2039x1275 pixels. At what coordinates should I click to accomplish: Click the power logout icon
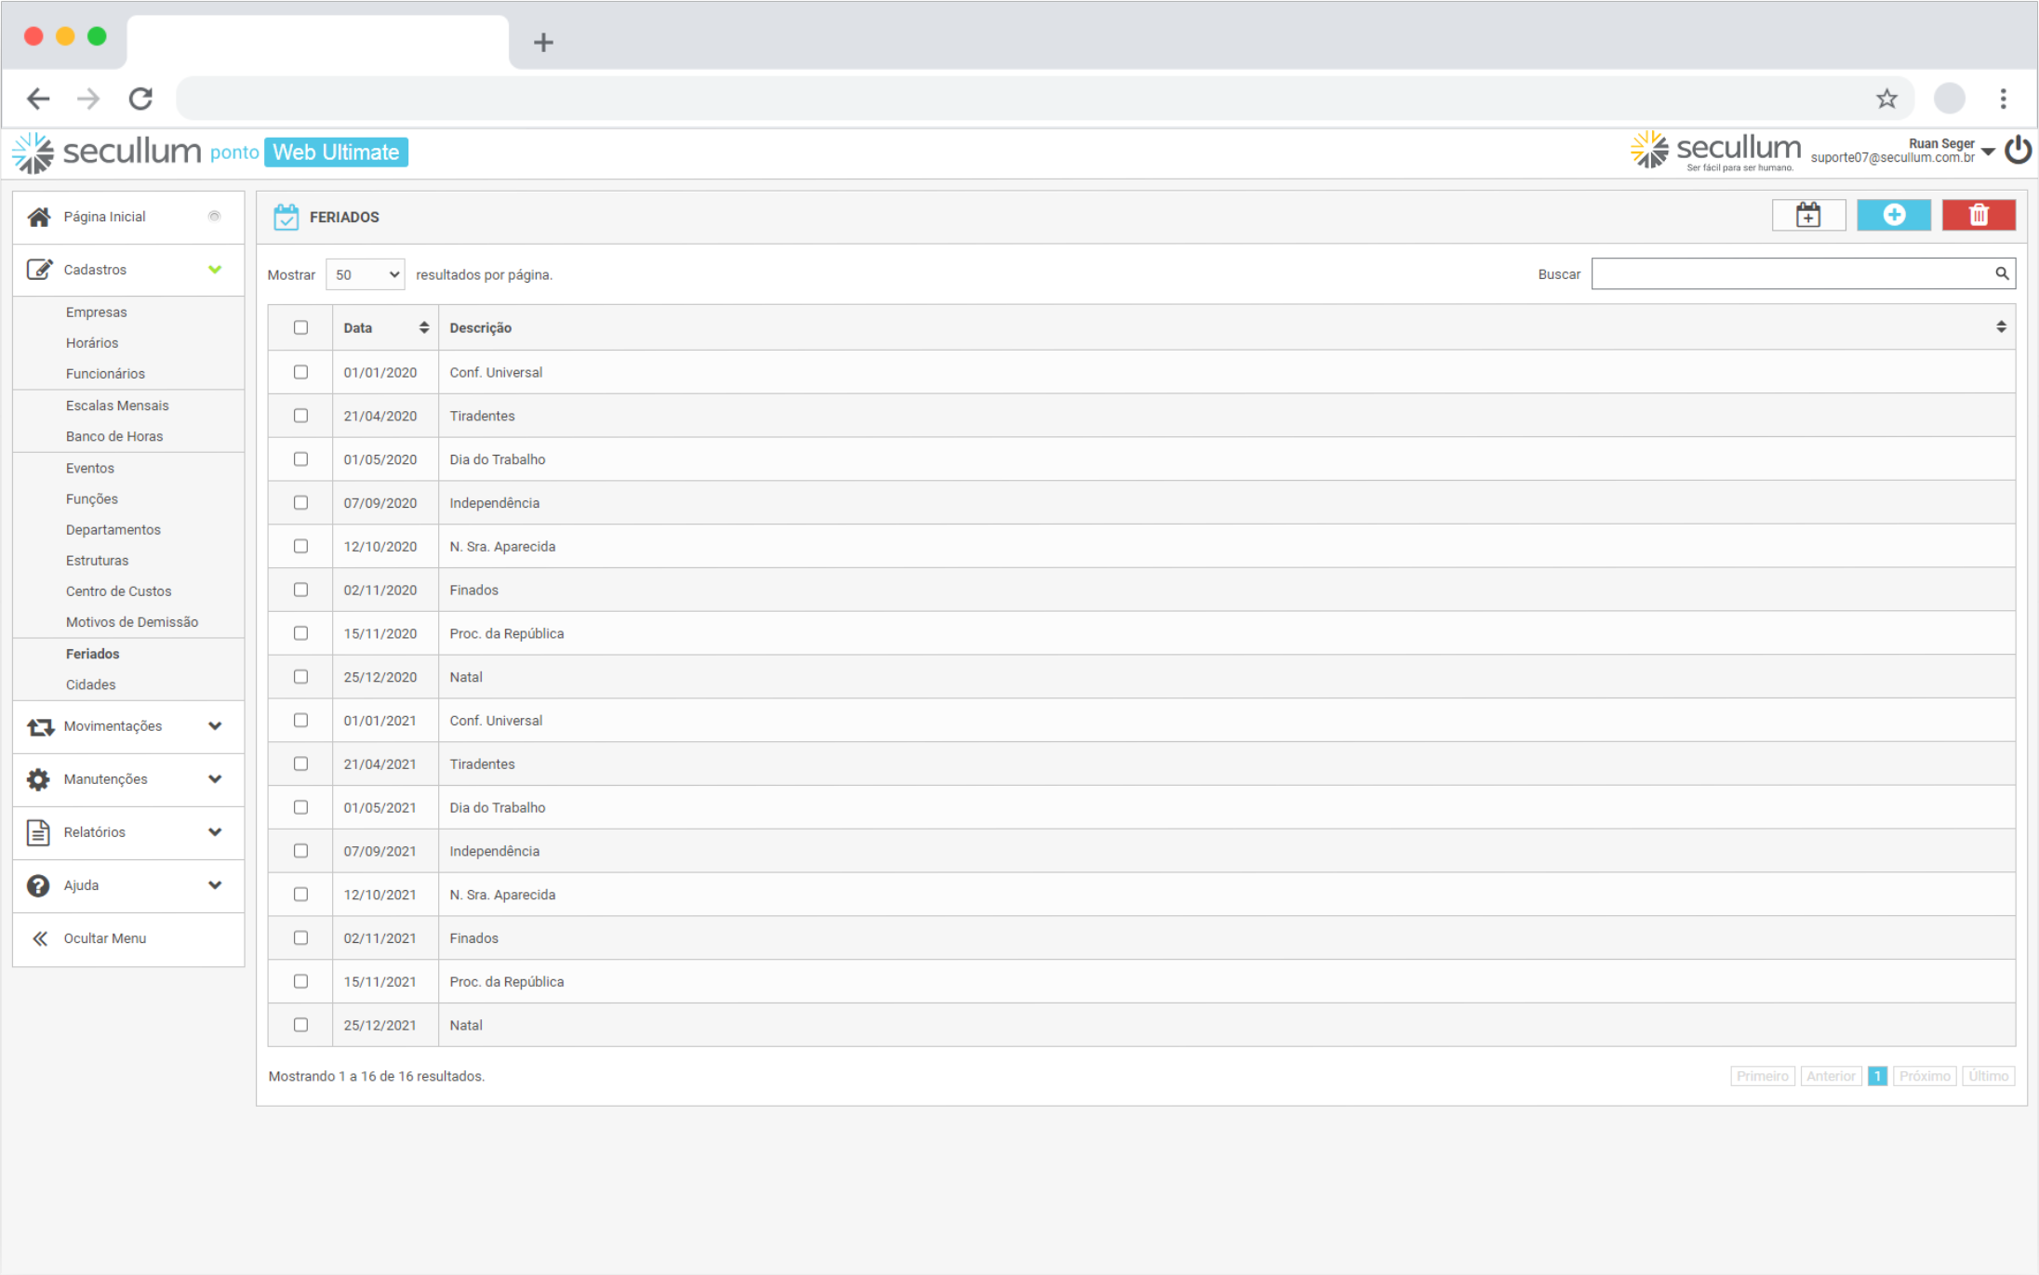pyautogui.click(x=2018, y=151)
